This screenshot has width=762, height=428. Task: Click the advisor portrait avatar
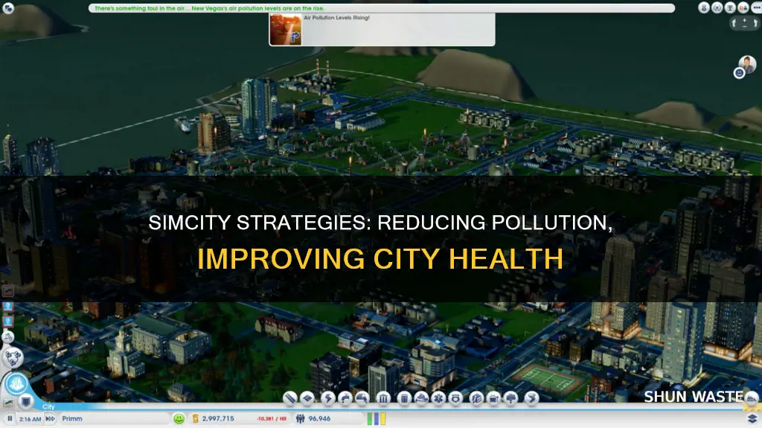747,64
